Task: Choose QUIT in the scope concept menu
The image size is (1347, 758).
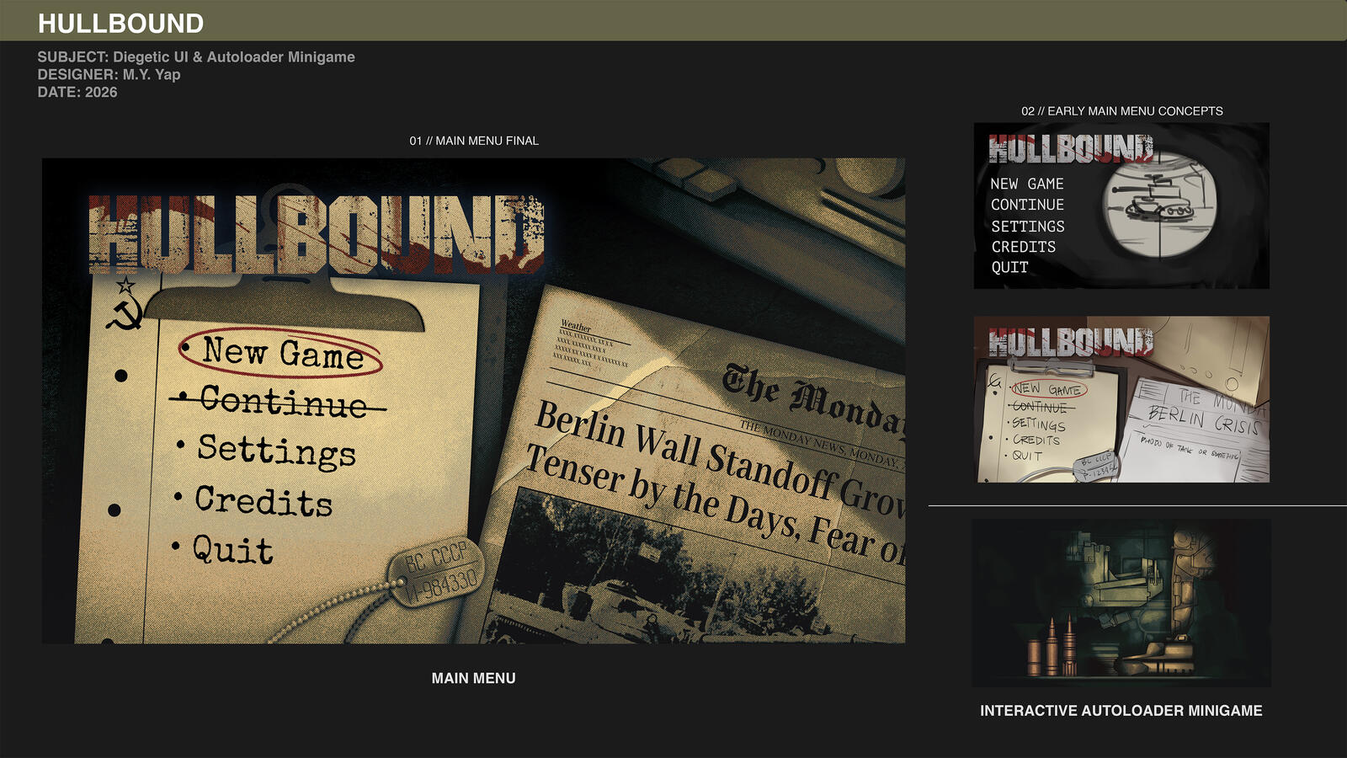Action: click(1009, 267)
